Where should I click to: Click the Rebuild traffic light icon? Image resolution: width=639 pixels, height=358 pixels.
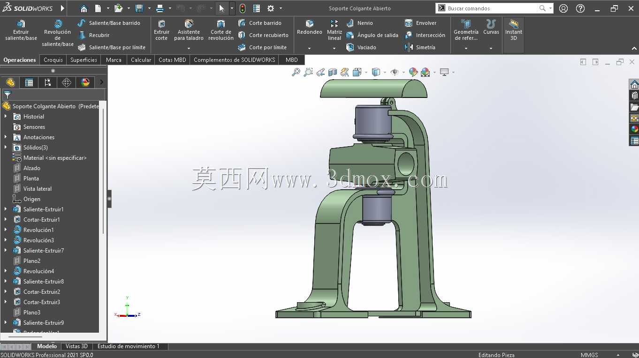pos(243,8)
